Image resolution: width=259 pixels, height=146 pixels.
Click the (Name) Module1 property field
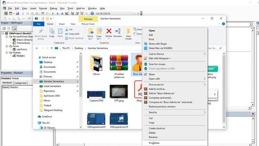pos(17,87)
